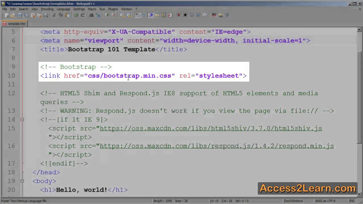The width and height of the screenshot is (363, 204).
Task: Toggle the indent guide button
Action: coord(151,15)
